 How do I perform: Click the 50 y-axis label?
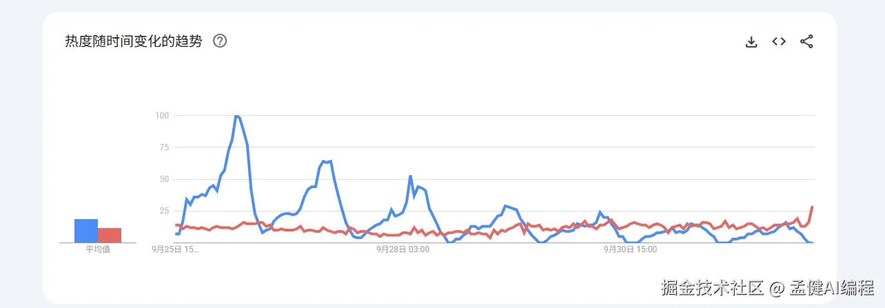click(164, 179)
